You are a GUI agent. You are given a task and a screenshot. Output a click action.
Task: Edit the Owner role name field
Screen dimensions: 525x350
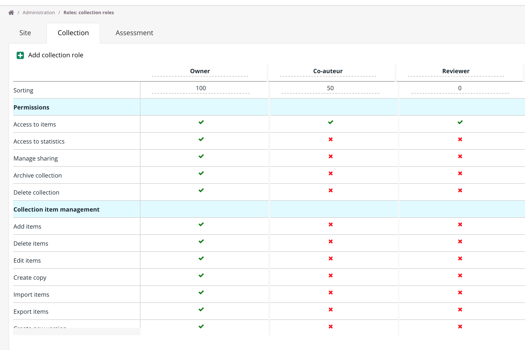pos(200,71)
